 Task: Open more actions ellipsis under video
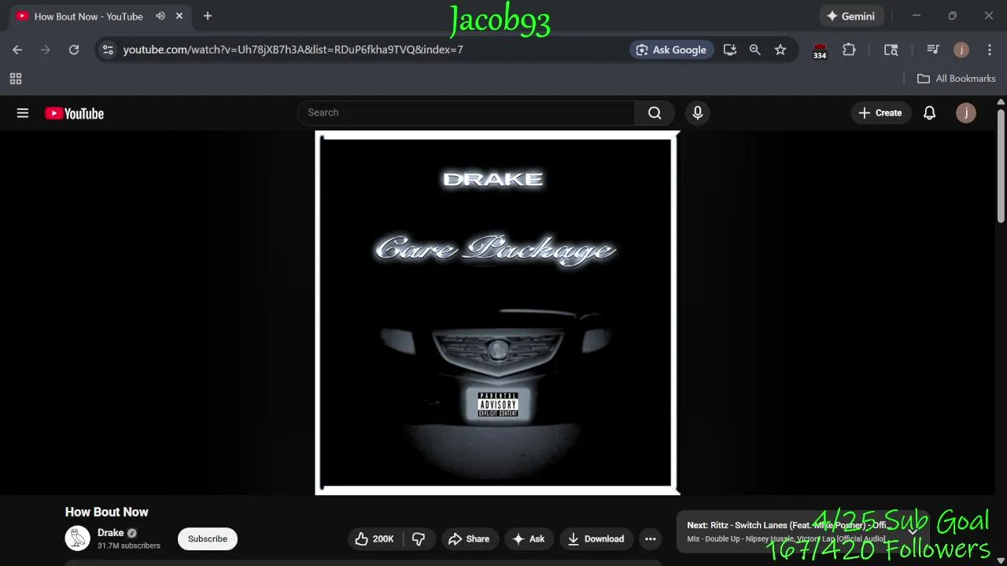(x=651, y=538)
